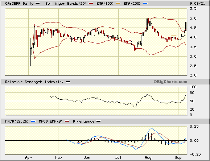Click the RSI 50 axis value
This screenshot has height=161, width=210.
pos(192,101)
